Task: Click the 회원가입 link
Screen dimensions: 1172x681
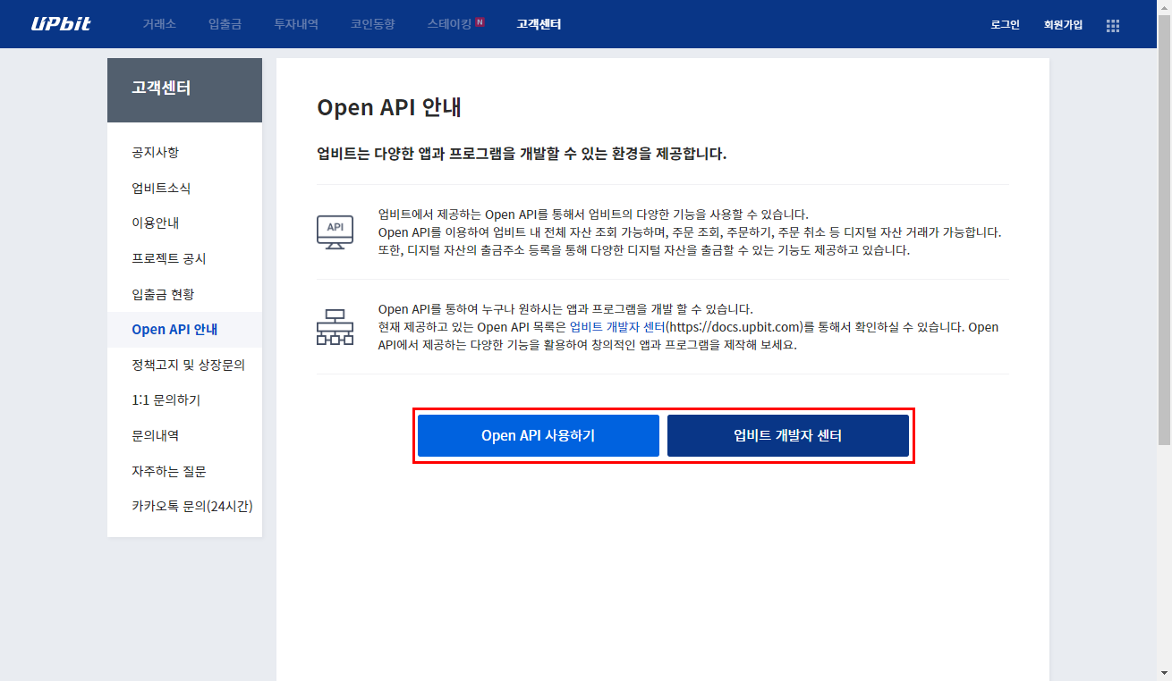Action: click(x=1063, y=25)
